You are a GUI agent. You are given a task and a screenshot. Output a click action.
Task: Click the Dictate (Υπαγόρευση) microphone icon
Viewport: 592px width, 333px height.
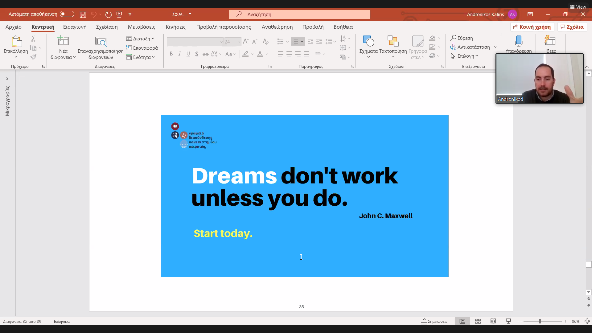pyautogui.click(x=518, y=41)
